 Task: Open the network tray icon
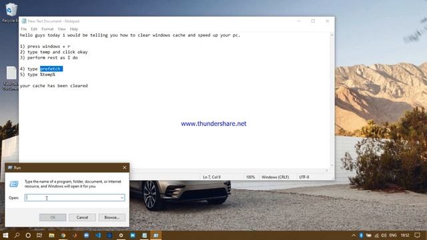[376, 235]
